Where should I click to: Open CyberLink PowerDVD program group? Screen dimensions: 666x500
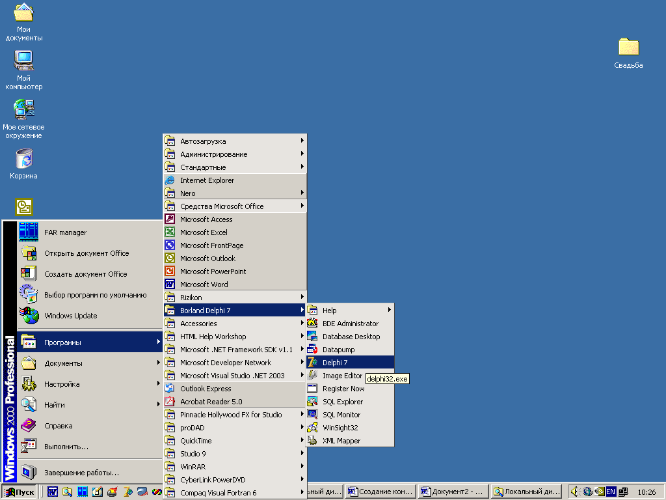pos(235,480)
